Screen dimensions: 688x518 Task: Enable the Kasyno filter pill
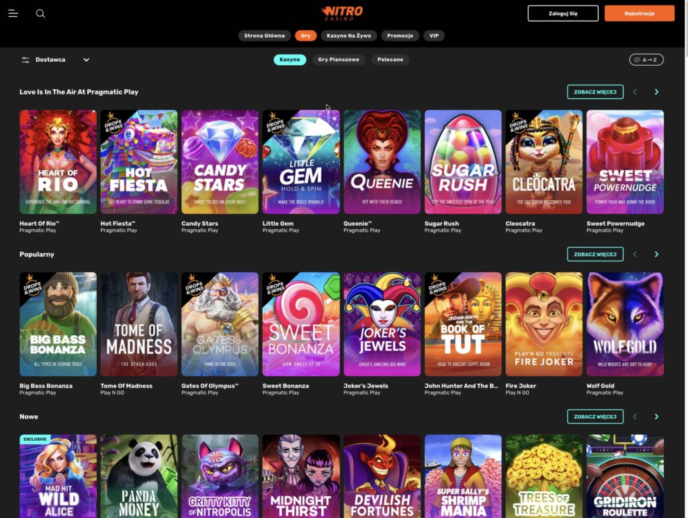click(290, 59)
